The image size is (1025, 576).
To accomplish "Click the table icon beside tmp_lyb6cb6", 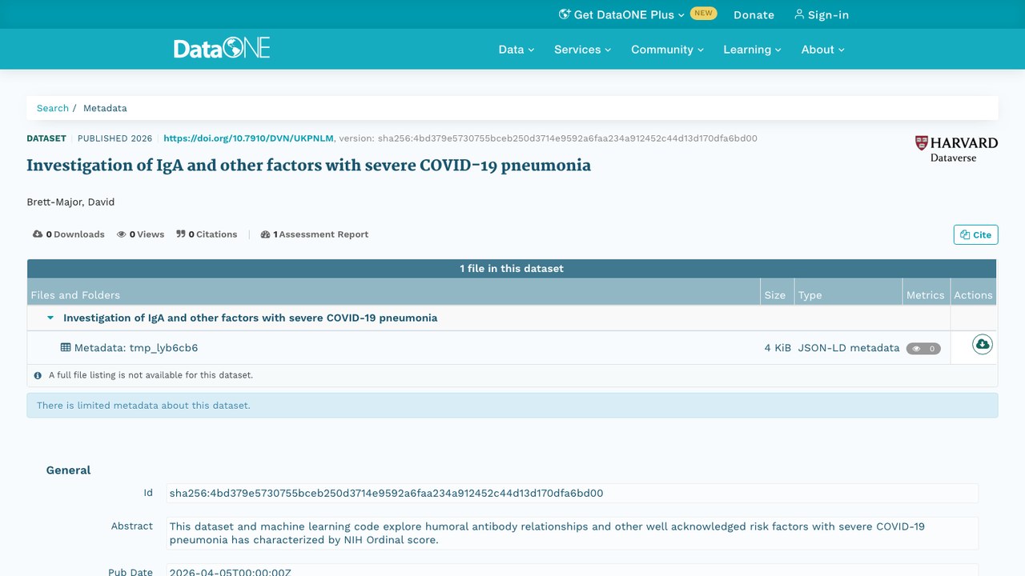I will [66, 348].
